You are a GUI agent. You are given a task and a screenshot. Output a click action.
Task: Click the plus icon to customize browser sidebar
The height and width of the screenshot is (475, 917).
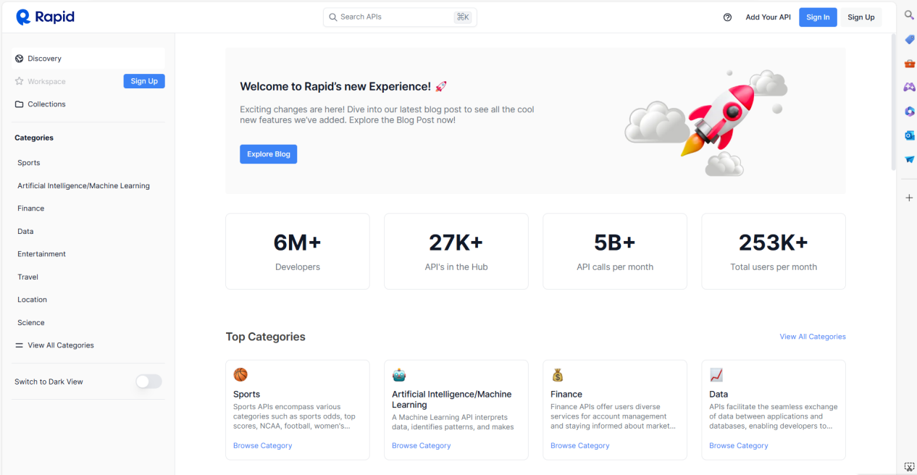(910, 198)
